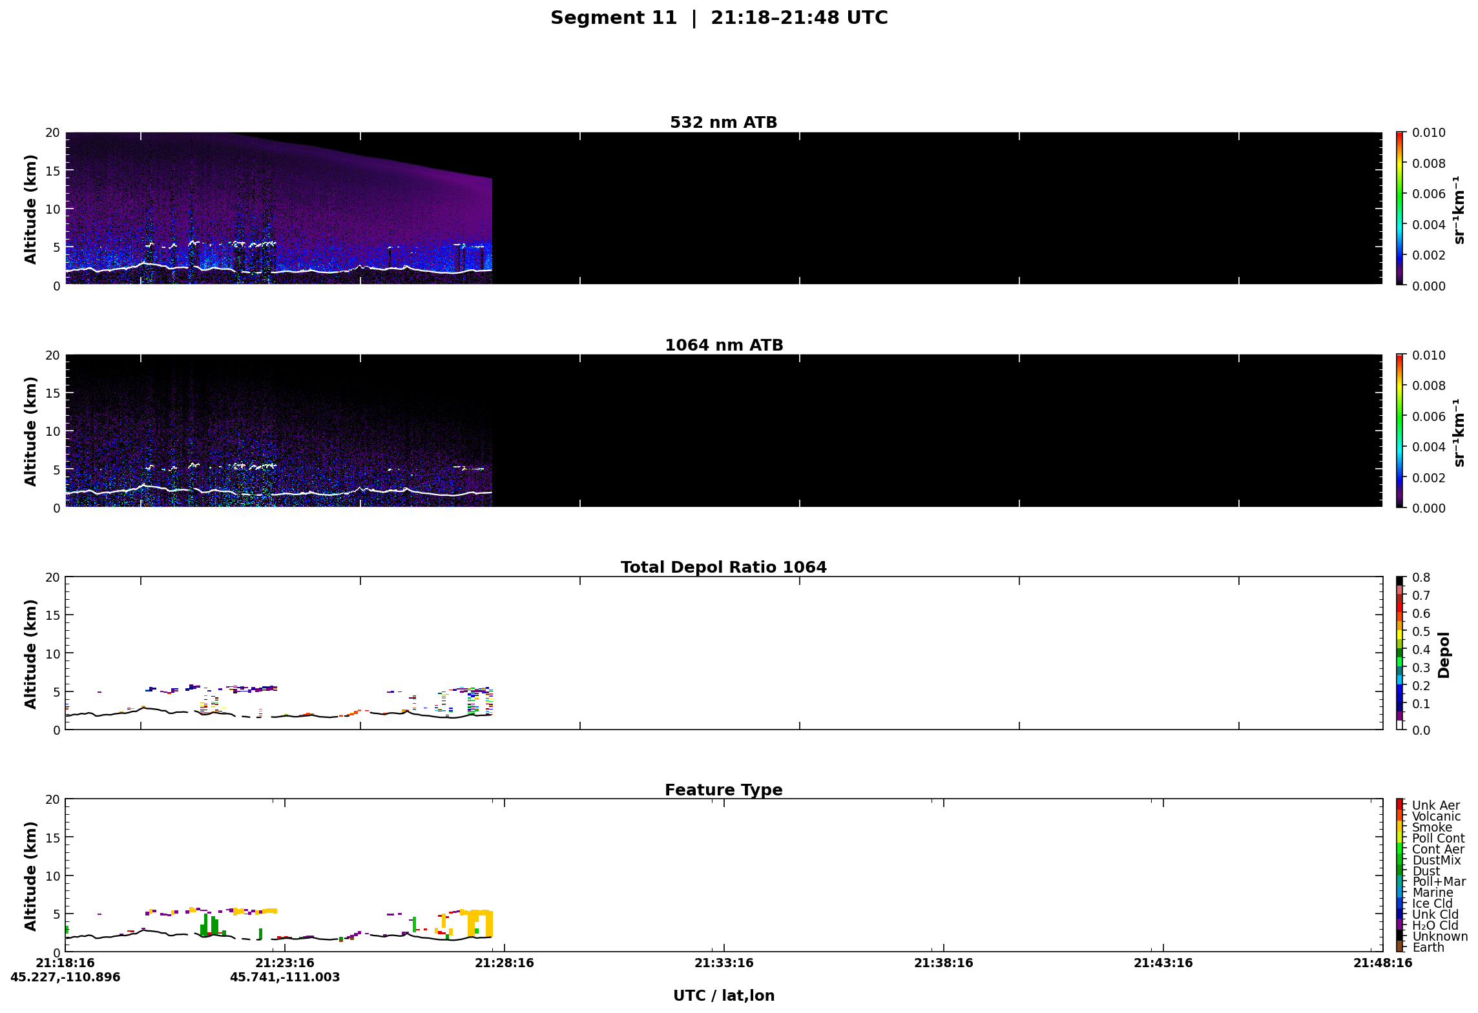This screenshot has height=1013, width=1478.
Task: Click the 21:33:16 time tick label
Action: tap(724, 963)
